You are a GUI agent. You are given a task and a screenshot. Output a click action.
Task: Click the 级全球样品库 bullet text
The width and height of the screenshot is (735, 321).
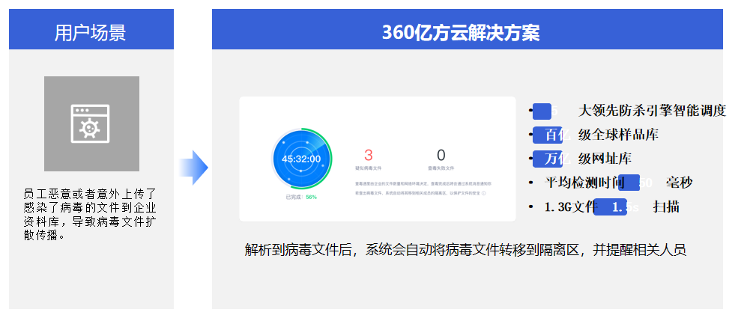[x=618, y=135]
